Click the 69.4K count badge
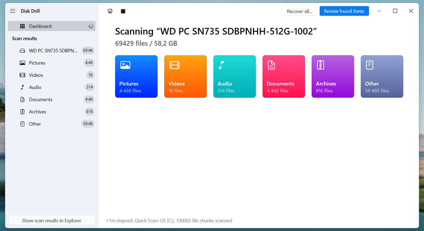This screenshot has width=424, height=231. coord(88,50)
